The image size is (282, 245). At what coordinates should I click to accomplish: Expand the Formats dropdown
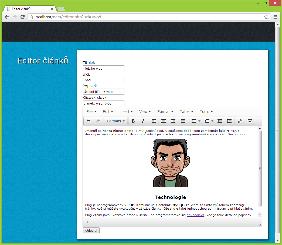(x=115, y=121)
